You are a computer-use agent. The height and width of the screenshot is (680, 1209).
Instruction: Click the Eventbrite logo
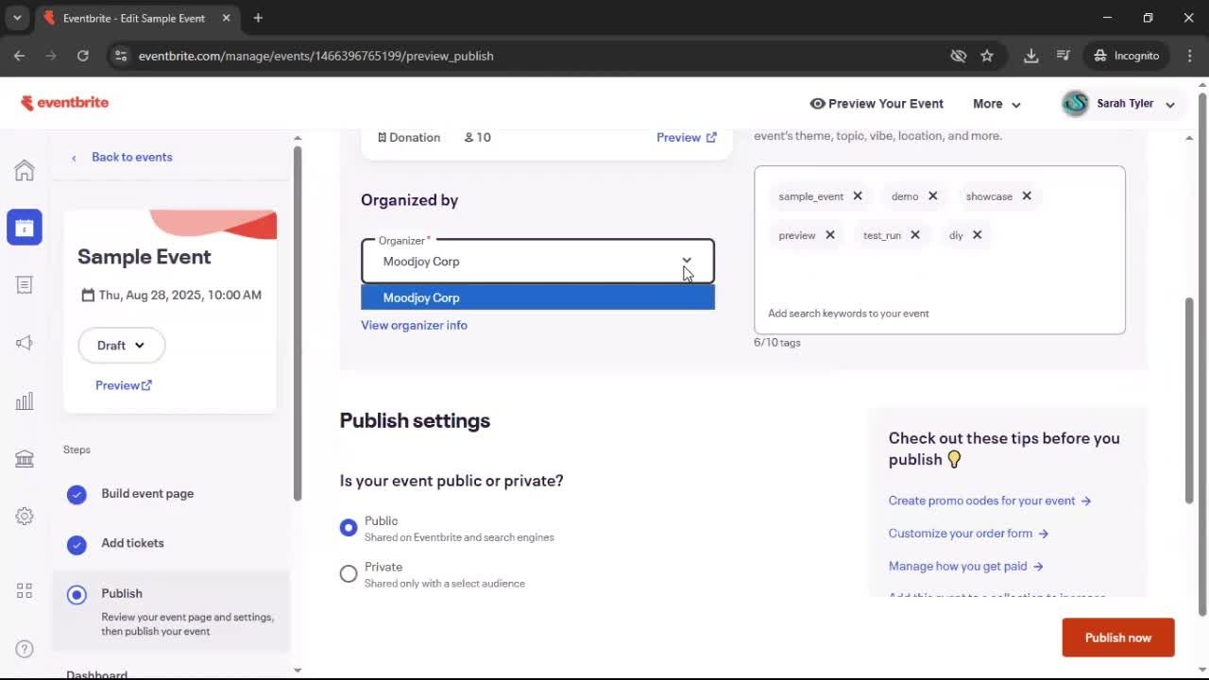click(65, 103)
